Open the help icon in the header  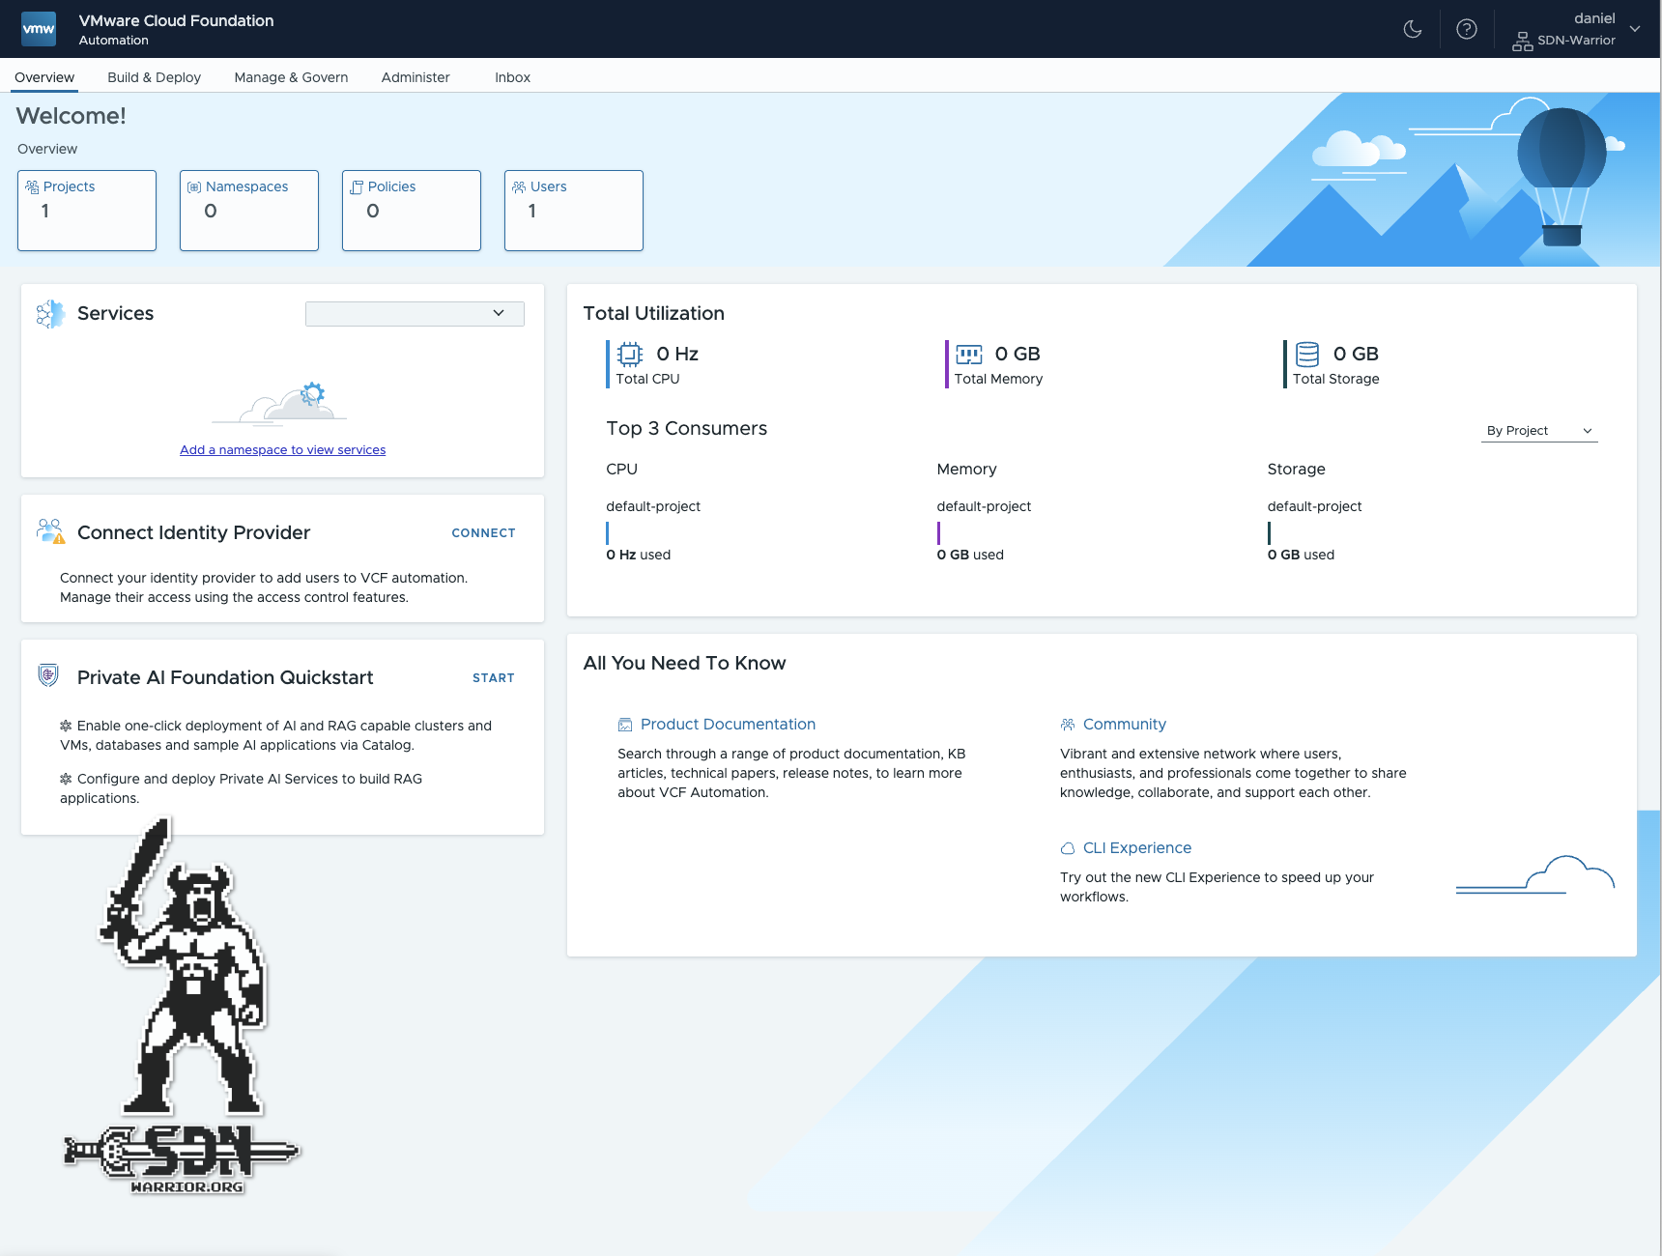point(1466,29)
